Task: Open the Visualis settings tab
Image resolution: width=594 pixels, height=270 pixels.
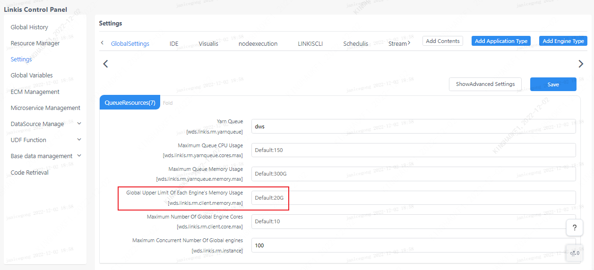Action: (x=208, y=43)
